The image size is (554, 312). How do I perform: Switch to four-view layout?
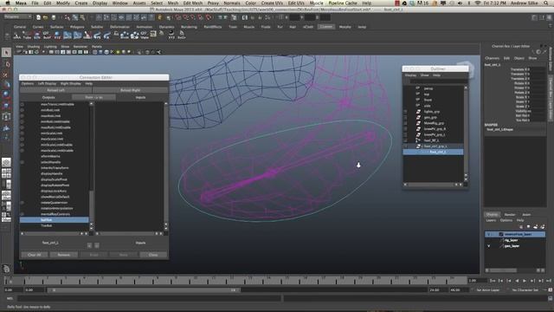(6, 173)
